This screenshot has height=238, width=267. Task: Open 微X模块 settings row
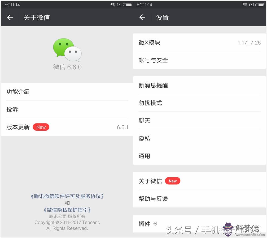199,42
